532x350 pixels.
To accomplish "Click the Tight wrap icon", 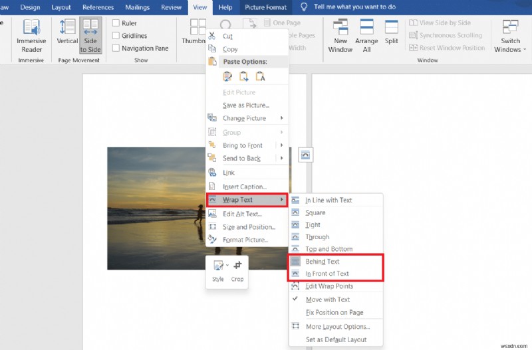I will [x=295, y=224].
